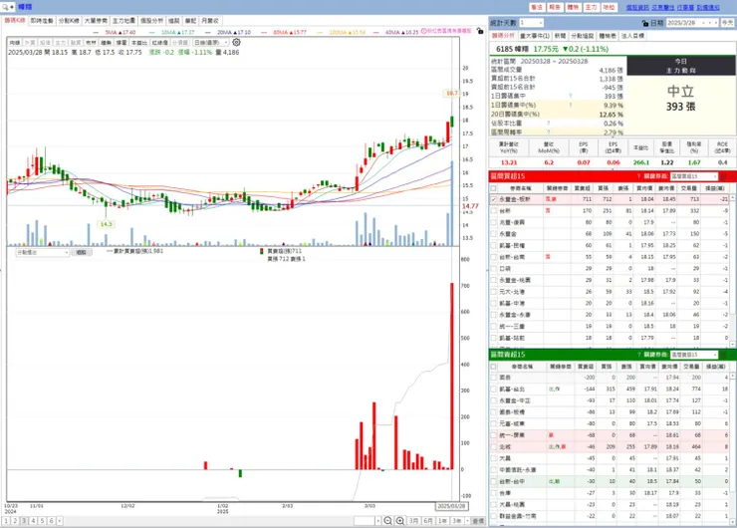This screenshot has width=737, height=528.
Task: Open dropdown beside bottom range input box
Action: coord(377,520)
